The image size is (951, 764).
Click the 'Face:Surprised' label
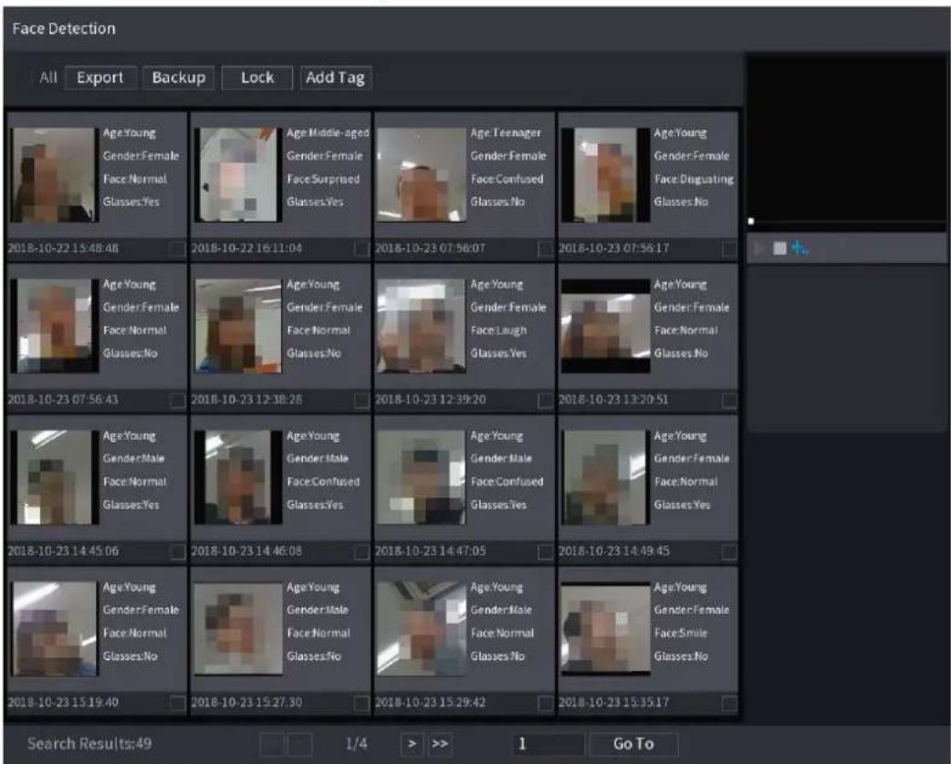[323, 179]
